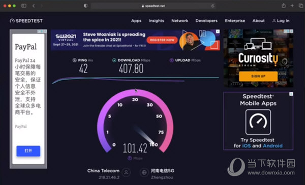Image resolution: width=305 pixels, height=185 pixels.
Task: Click the iOS link
Action: 246,146
